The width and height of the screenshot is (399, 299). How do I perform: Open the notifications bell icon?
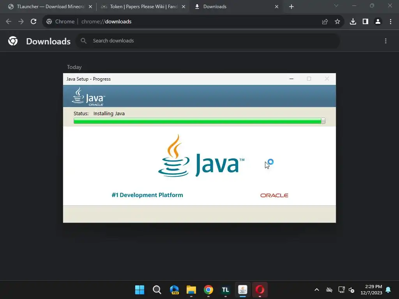[x=388, y=290]
